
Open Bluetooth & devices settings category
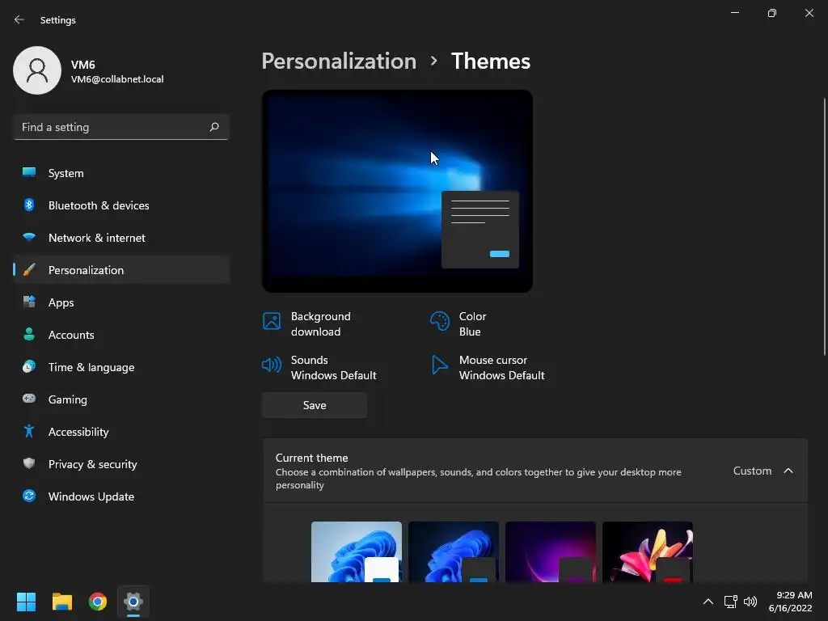click(x=121, y=205)
